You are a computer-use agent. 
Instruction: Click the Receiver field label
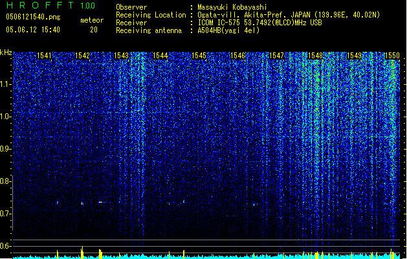tap(131, 23)
